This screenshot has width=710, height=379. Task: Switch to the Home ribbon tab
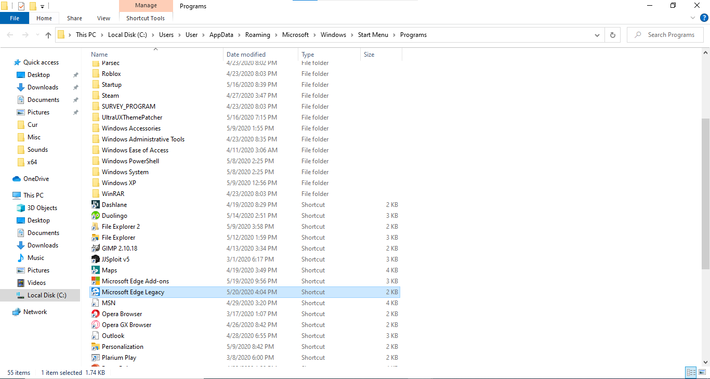pyautogui.click(x=44, y=18)
